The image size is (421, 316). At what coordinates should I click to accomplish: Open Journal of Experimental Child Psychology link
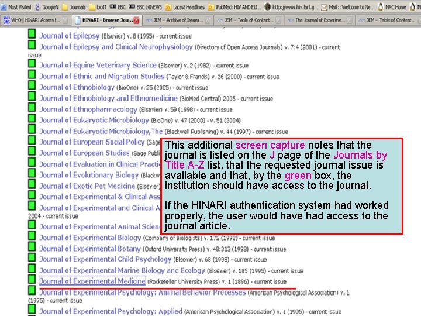pyautogui.click(x=105, y=259)
